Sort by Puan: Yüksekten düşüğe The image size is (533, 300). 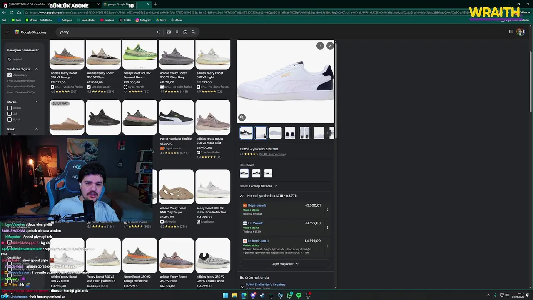21,92
